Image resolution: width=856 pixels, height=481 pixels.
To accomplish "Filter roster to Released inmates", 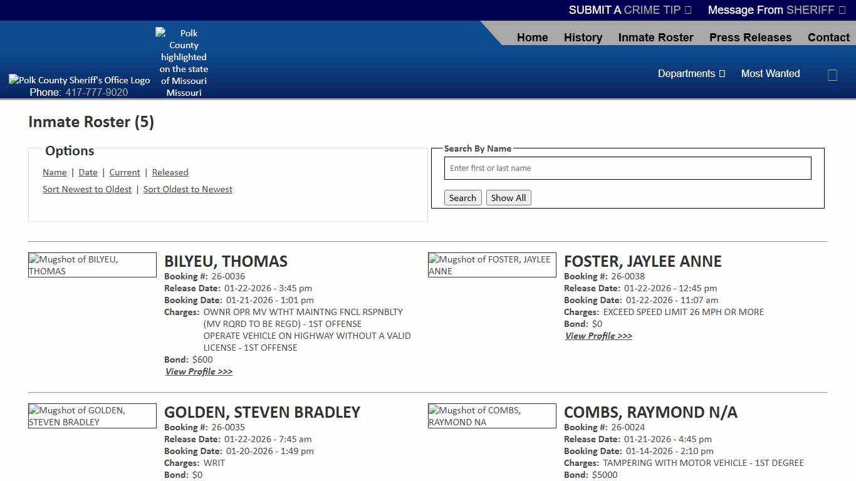I will point(170,172).
